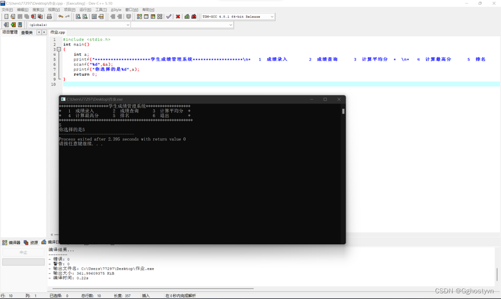
Task: Click the highlighted empty line 10 in editor
Action: [281, 84]
